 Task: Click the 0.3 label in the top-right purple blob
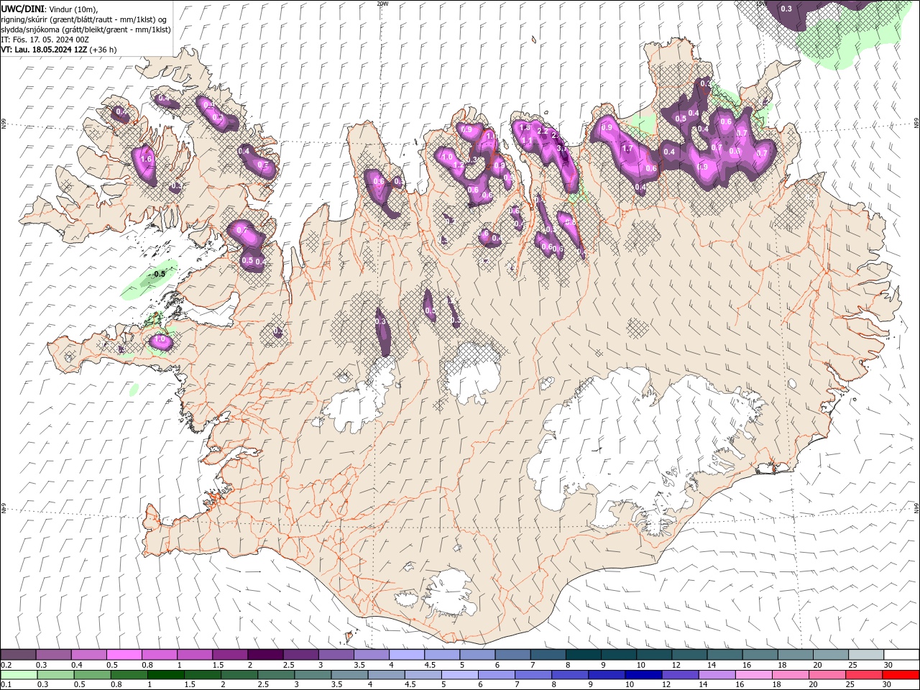click(x=786, y=9)
